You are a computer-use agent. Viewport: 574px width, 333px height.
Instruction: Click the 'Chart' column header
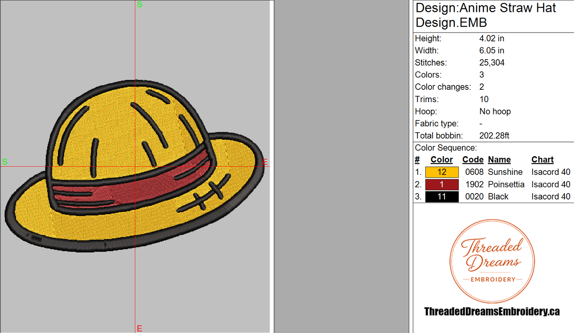[542, 160]
